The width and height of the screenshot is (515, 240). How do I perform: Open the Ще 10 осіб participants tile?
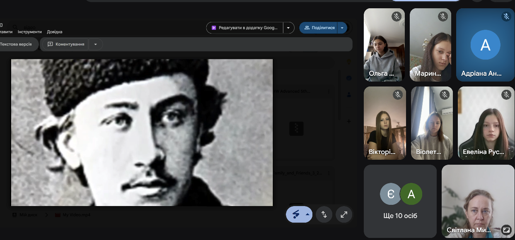400,201
